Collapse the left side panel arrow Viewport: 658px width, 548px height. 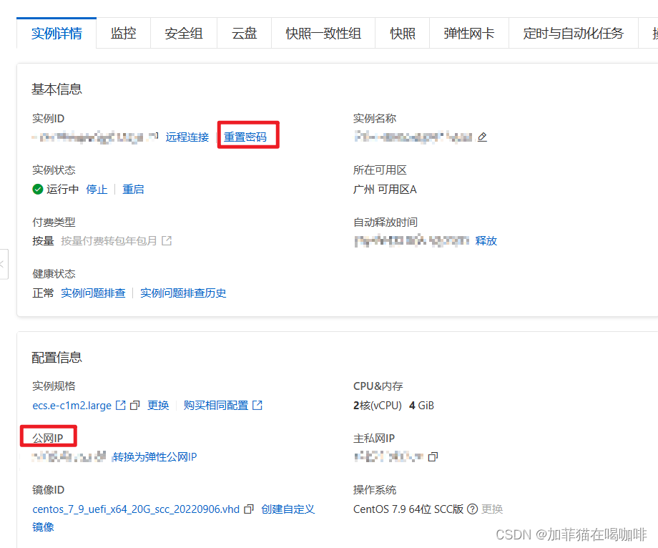click(4, 264)
